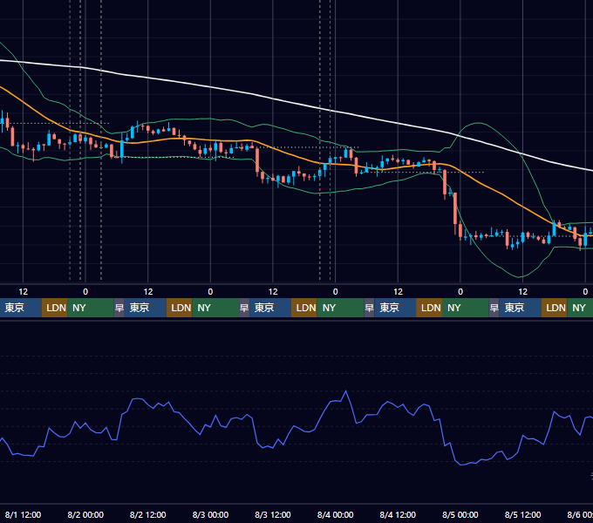Select the white long-term moving average line
This screenshot has height=523, width=593.
click(303, 105)
